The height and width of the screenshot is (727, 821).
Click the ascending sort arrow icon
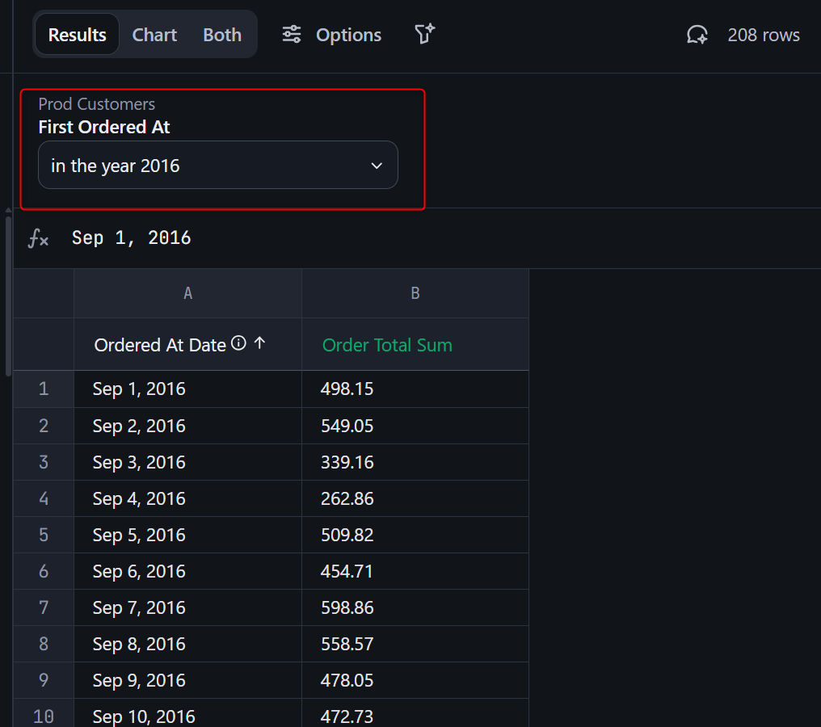[x=259, y=343]
